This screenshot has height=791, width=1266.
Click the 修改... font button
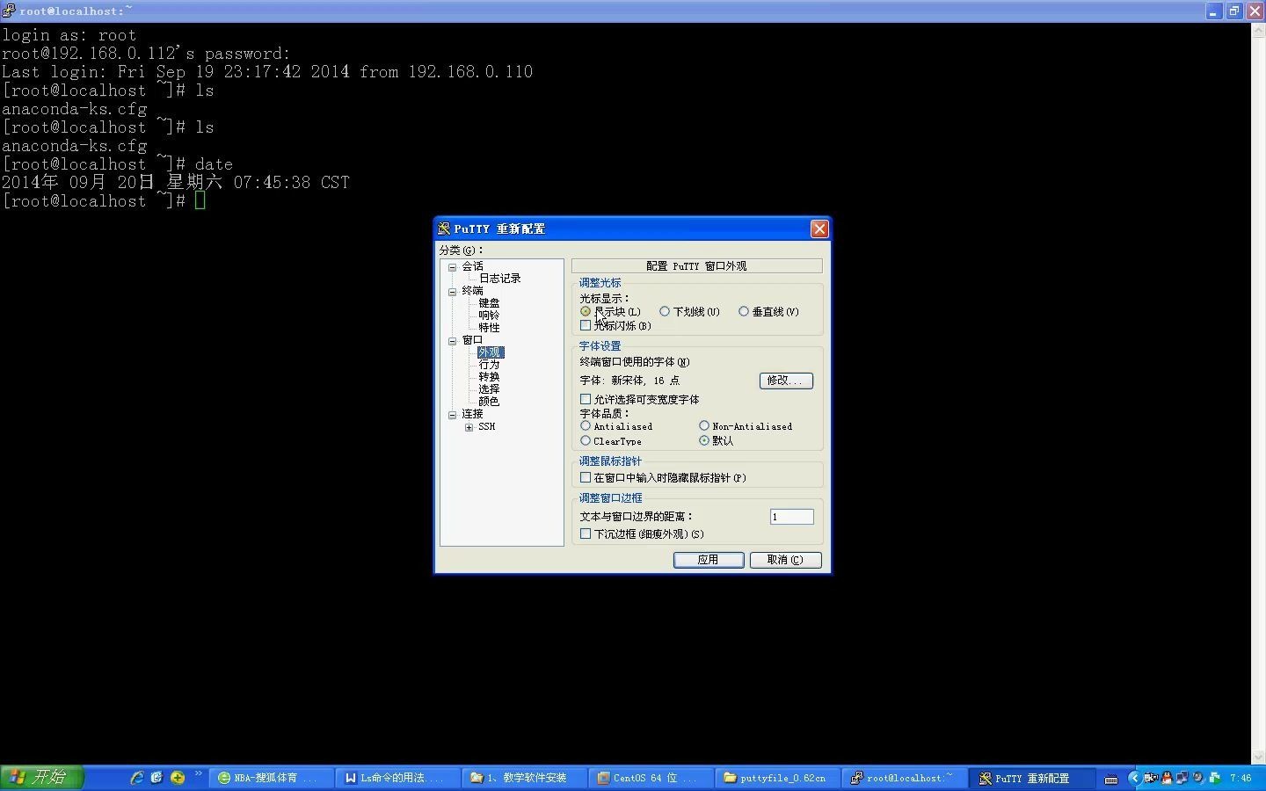786,381
